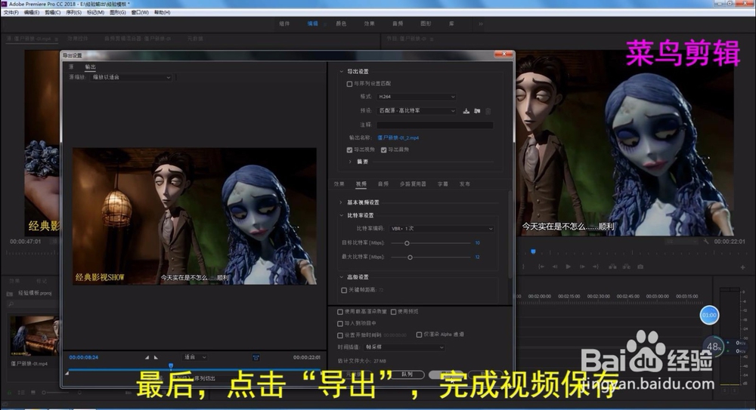Open the Time Interpolation dropdown
The image size is (756, 410).
click(404, 347)
